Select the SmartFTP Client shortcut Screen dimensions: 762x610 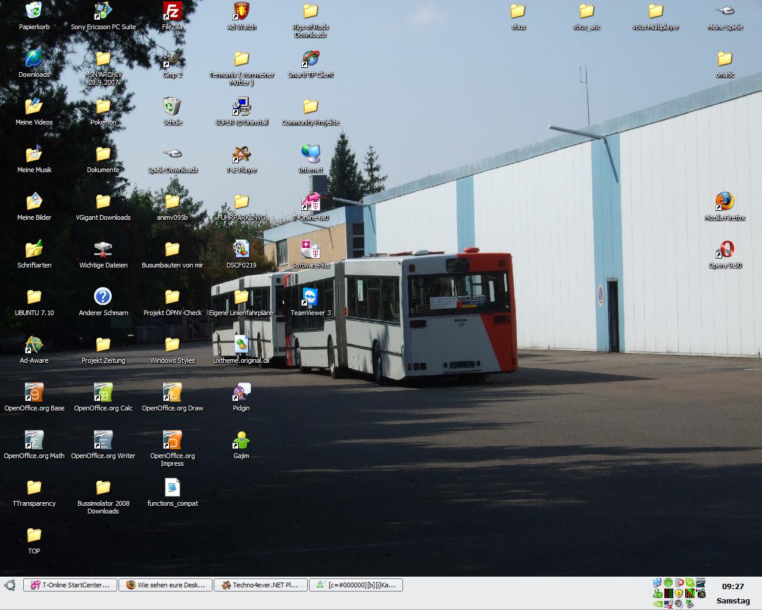[310, 59]
